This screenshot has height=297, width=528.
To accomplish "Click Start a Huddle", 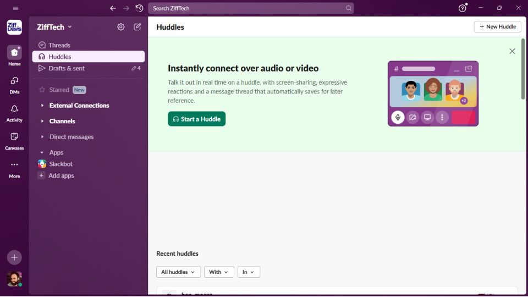I will point(197,119).
